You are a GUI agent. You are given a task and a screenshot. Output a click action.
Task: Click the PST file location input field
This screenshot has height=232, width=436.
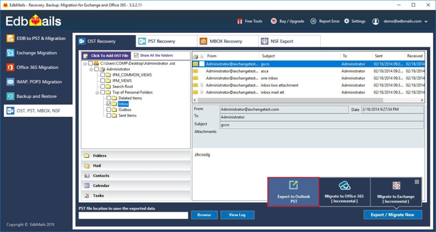pyautogui.click(x=133, y=215)
